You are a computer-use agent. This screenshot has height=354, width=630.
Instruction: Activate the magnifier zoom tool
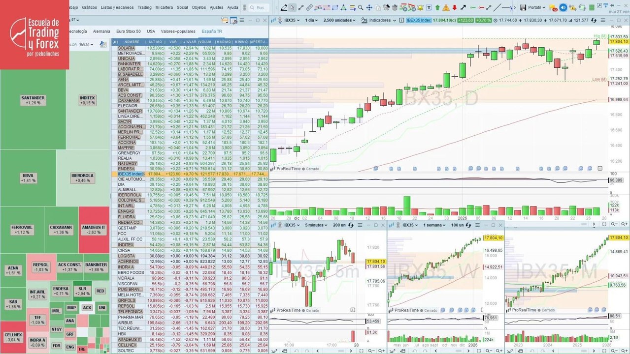pyautogui.click(x=360, y=8)
